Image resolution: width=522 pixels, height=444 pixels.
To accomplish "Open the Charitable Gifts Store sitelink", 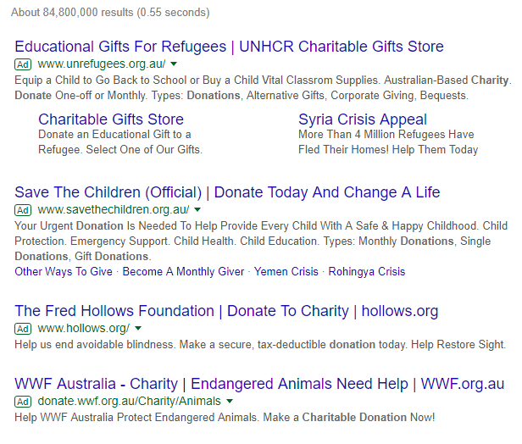I will (x=111, y=119).
